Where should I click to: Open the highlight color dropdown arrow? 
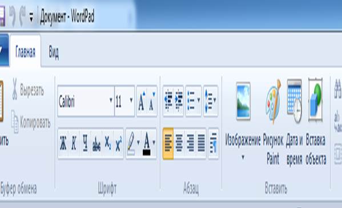coord(138,142)
